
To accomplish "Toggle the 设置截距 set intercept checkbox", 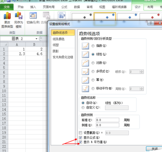I will (80, 133).
